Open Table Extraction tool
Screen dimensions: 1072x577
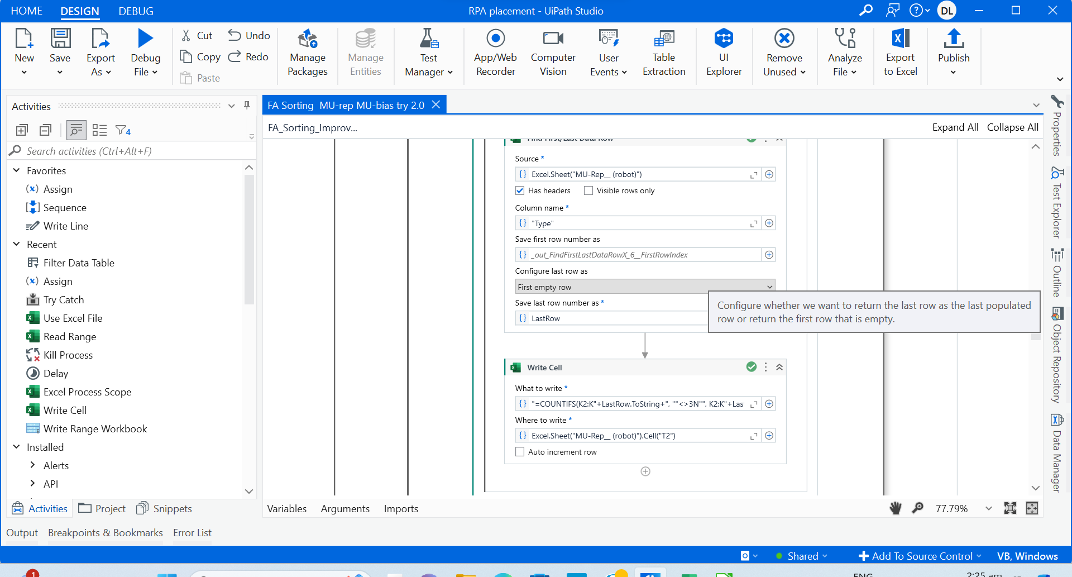pos(664,53)
